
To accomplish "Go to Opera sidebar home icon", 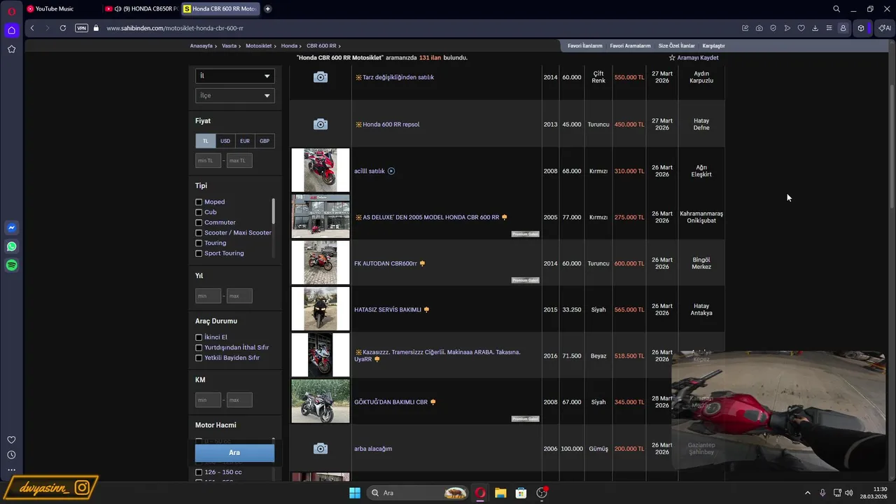I will point(11,30).
